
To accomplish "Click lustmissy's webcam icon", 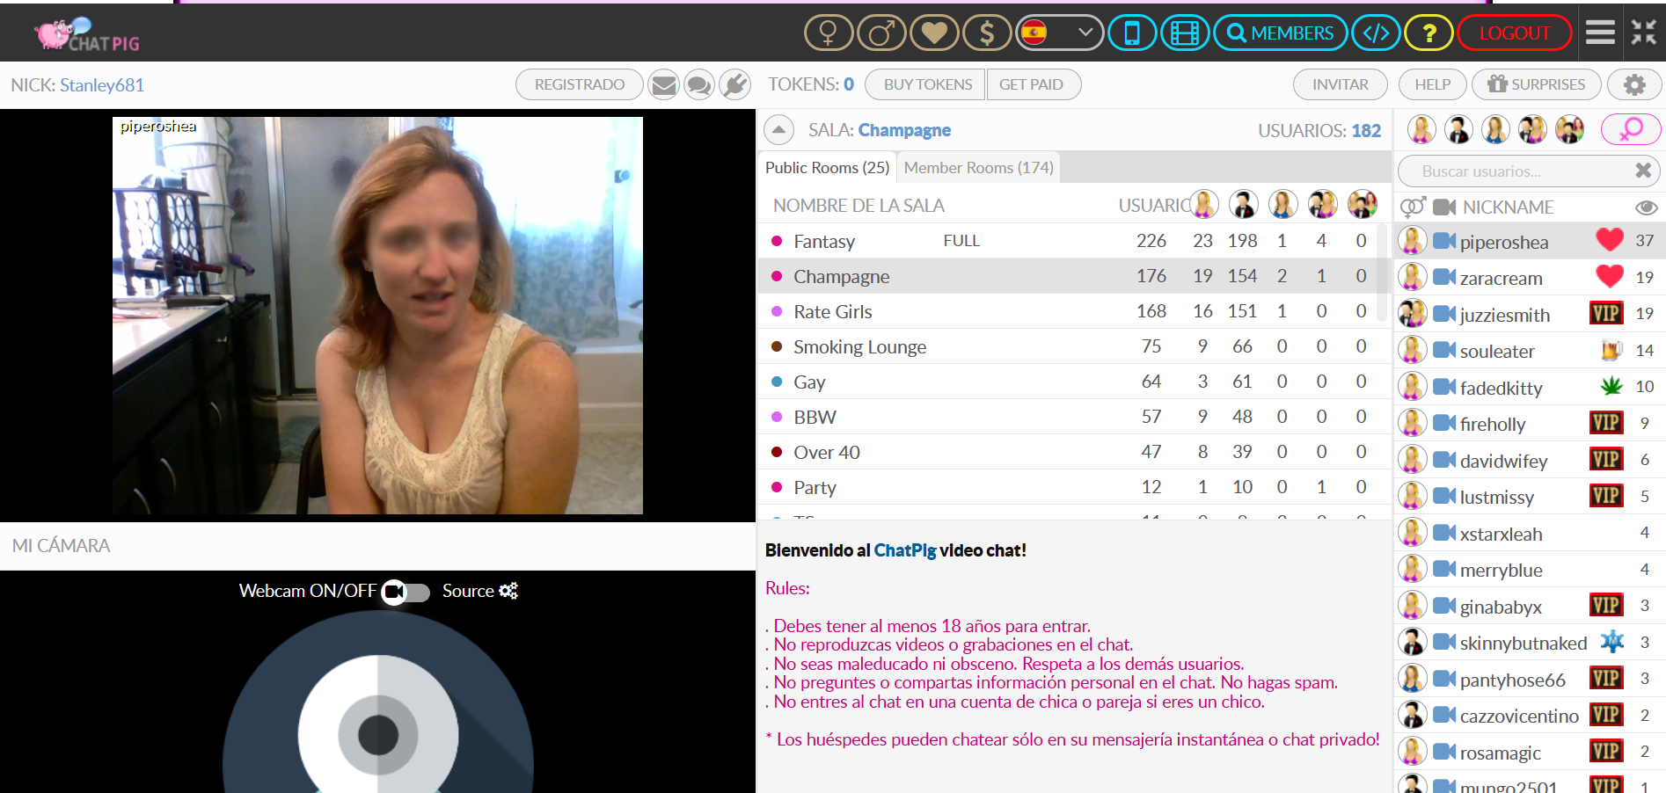I will pyautogui.click(x=1444, y=496).
